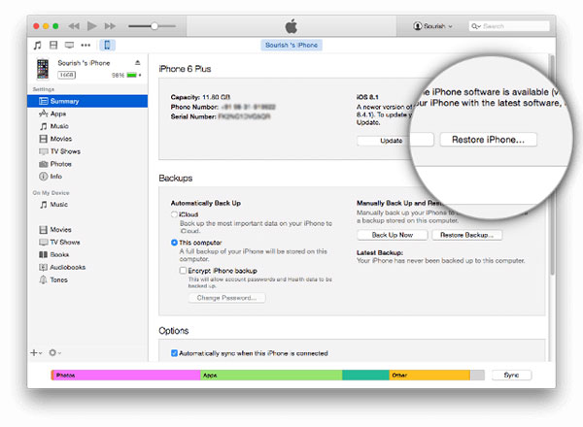Viewport: 583px width, 427px height.
Task: Click the Latest Backup label
Action: (x=380, y=252)
